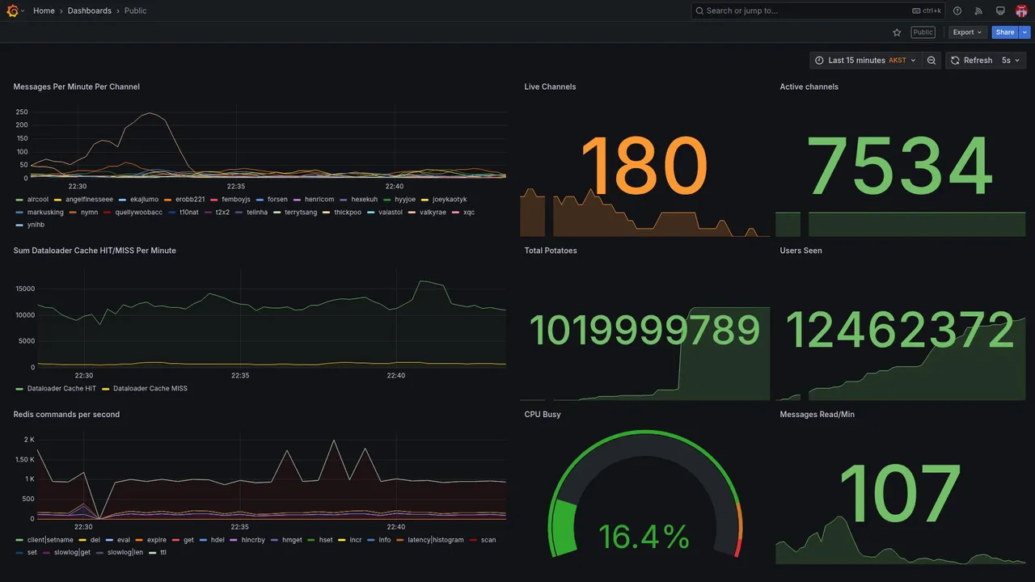Click the Public breadcrumb item
This screenshot has width=1035, height=582.
coord(136,11)
